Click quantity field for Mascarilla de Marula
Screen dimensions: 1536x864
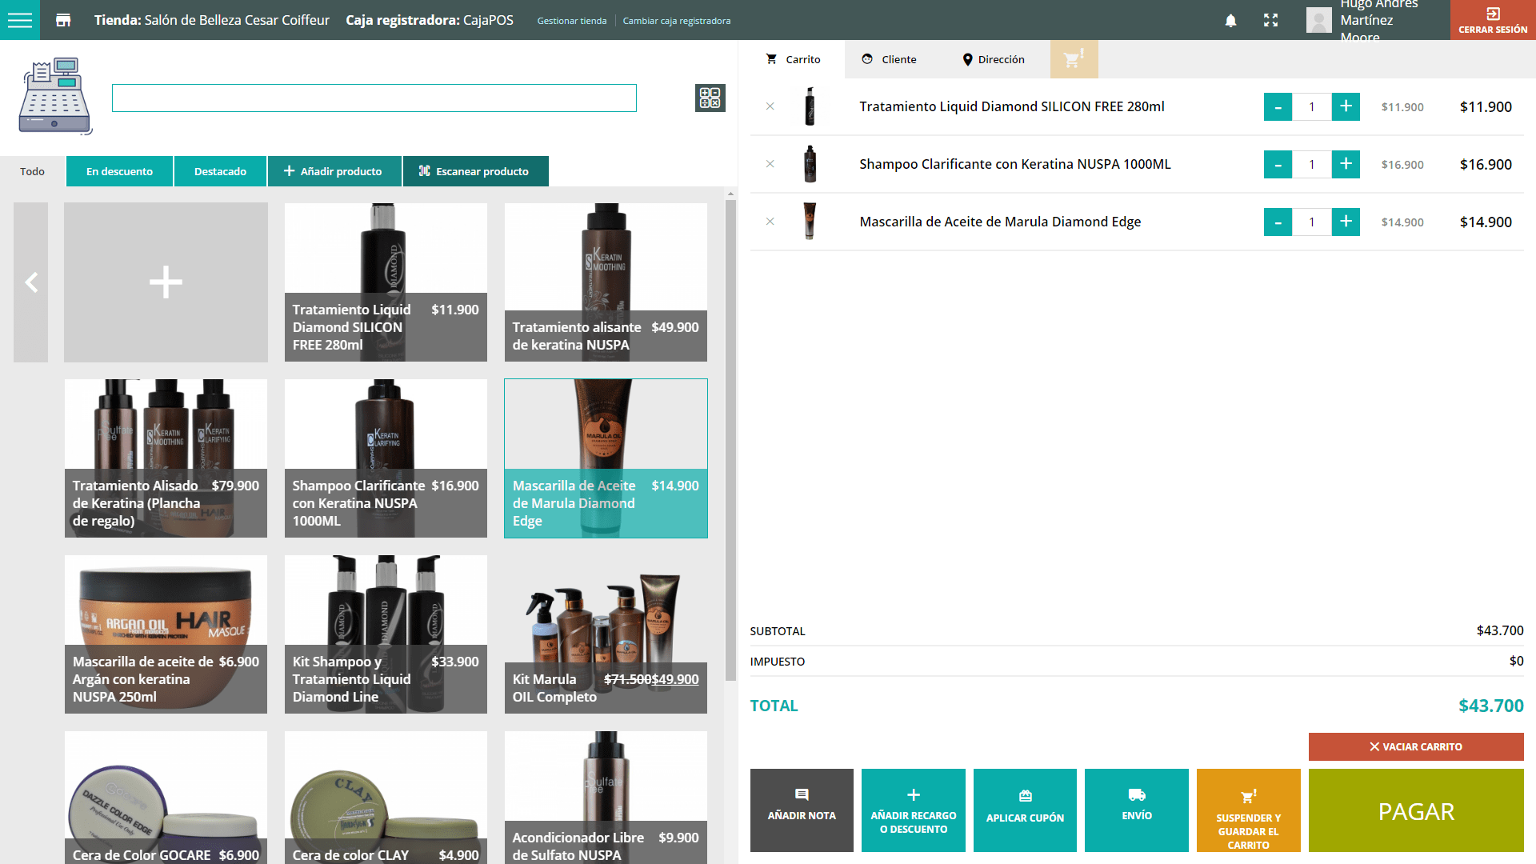[x=1312, y=222]
